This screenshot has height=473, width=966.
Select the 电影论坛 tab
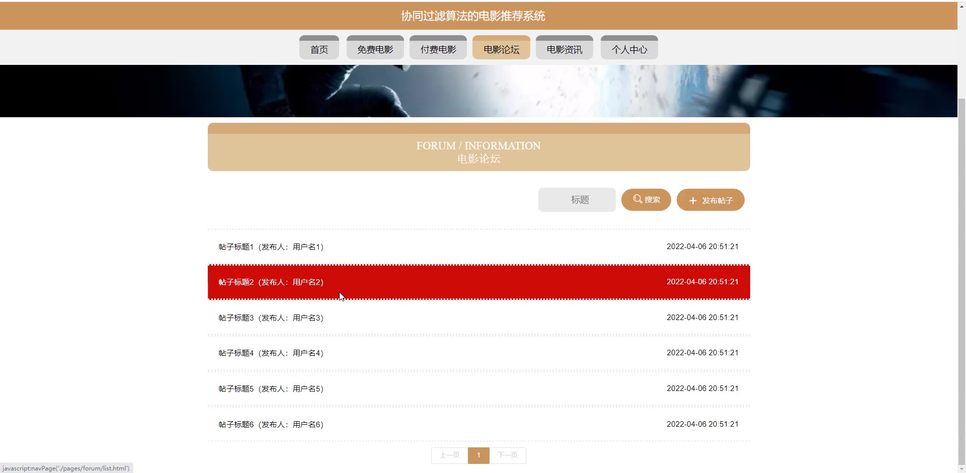[x=501, y=47]
